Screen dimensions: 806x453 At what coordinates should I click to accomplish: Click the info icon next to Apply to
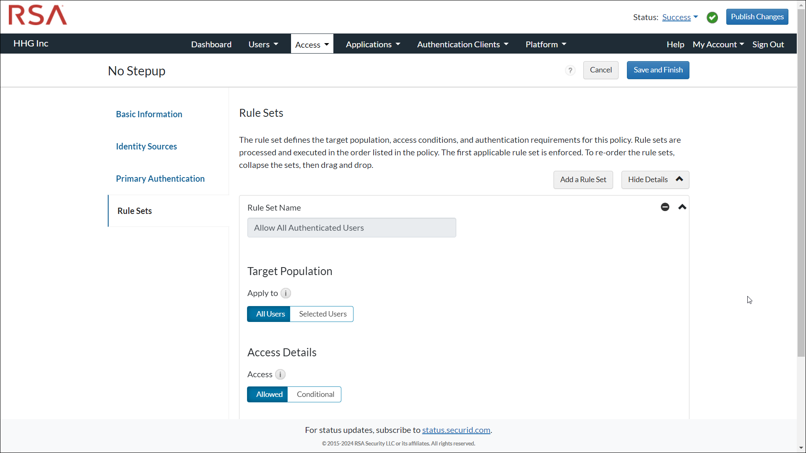tap(285, 293)
